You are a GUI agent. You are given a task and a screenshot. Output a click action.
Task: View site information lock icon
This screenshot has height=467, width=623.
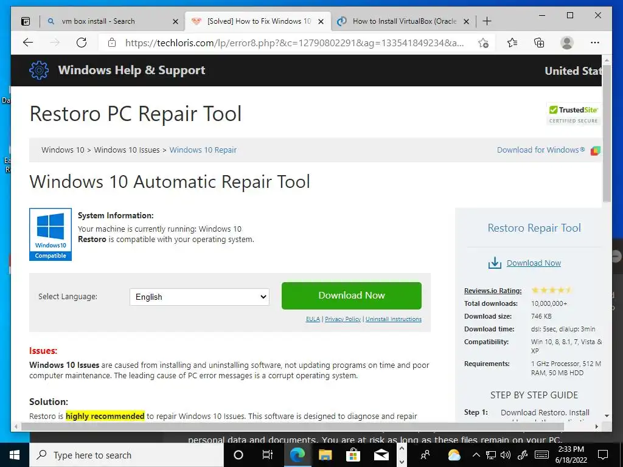click(112, 43)
